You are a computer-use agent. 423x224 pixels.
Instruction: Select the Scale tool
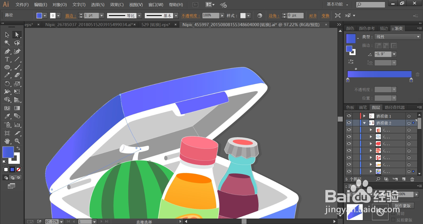[x=17, y=84]
